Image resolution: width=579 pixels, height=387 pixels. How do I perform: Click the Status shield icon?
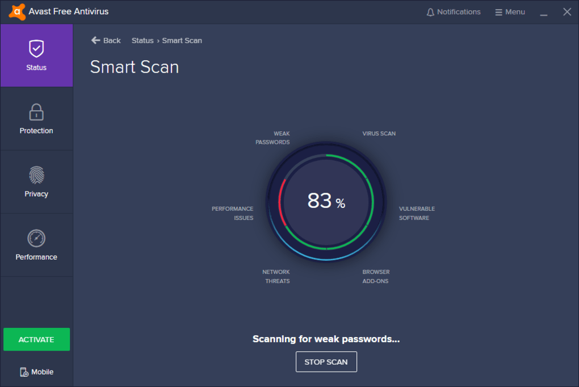click(36, 49)
